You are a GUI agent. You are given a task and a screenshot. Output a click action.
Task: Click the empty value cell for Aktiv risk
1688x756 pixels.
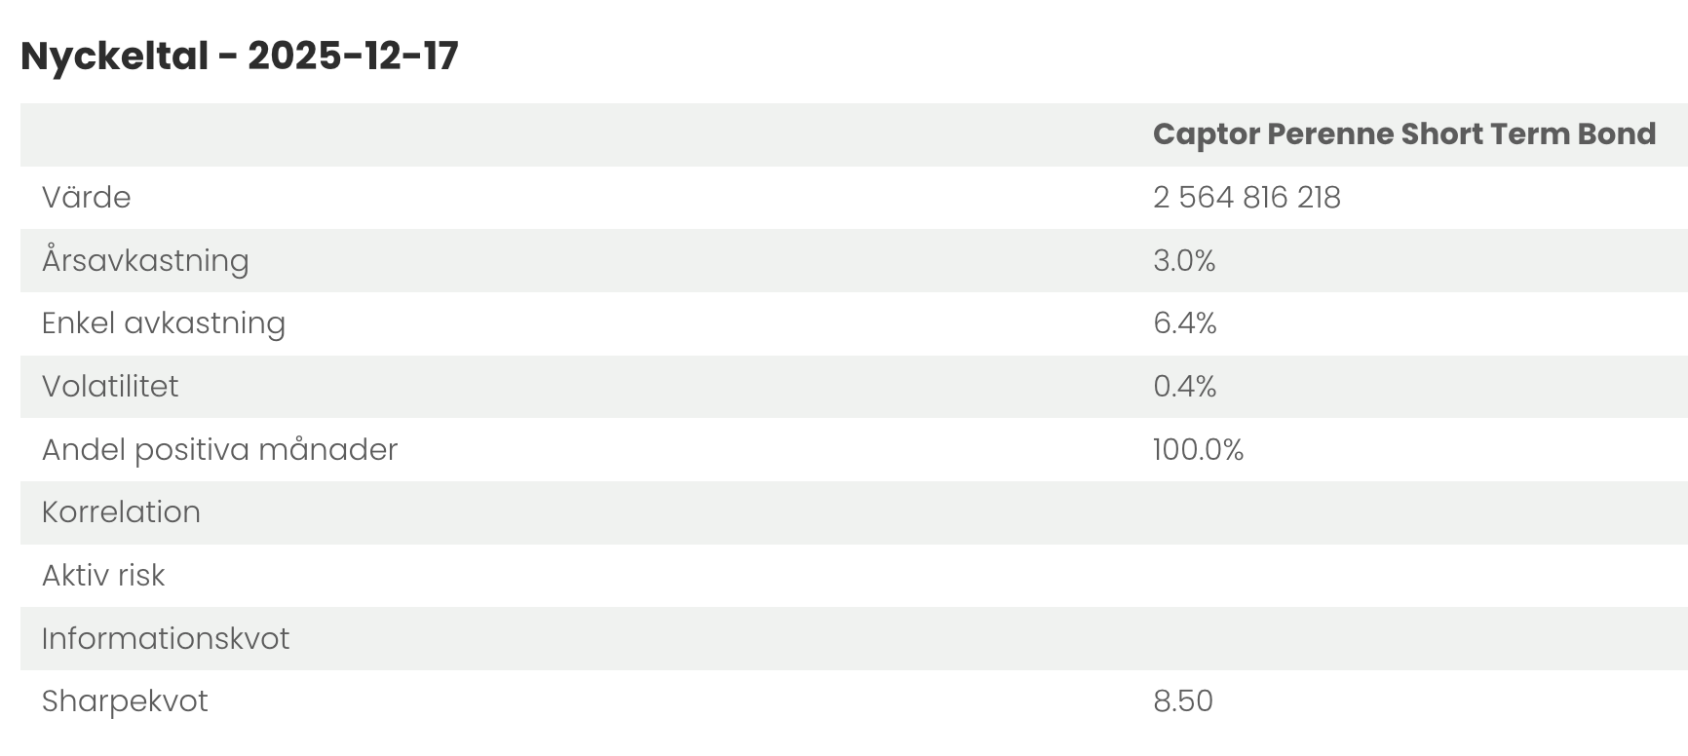coord(1403,576)
